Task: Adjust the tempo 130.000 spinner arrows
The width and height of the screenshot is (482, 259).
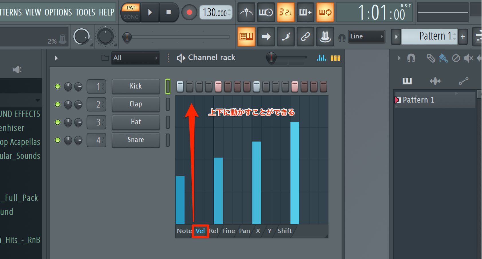Action: (230, 12)
